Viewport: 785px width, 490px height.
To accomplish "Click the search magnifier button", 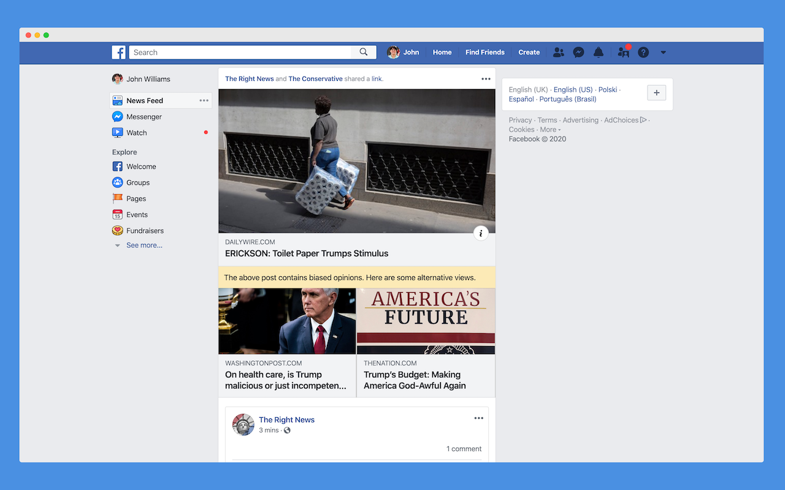I will pyautogui.click(x=364, y=52).
